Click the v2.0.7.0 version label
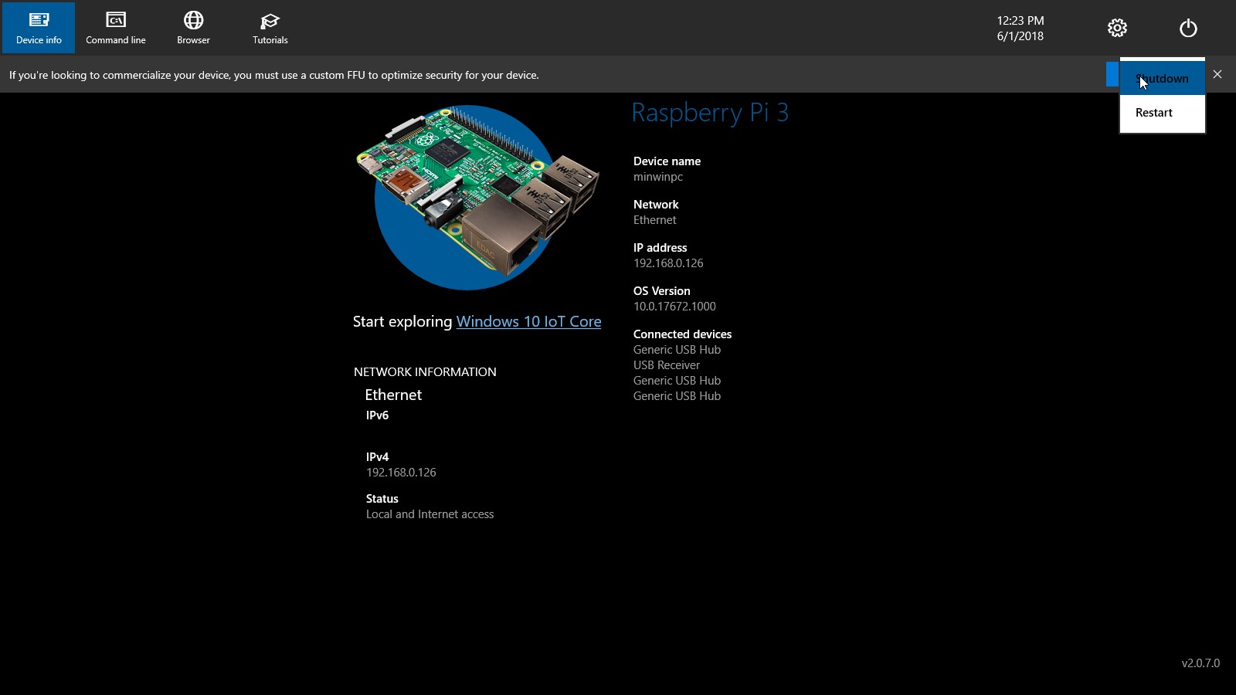Image resolution: width=1236 pixels, height=695 pixels. tap(1200, 663)
